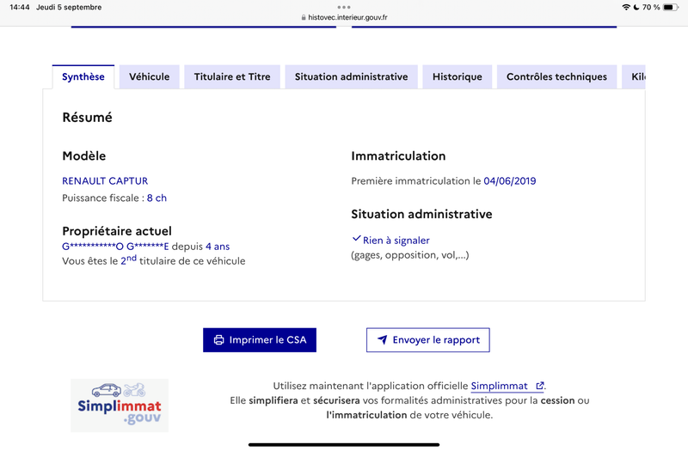Tap the 70 % battery percentage

[651, 7]
